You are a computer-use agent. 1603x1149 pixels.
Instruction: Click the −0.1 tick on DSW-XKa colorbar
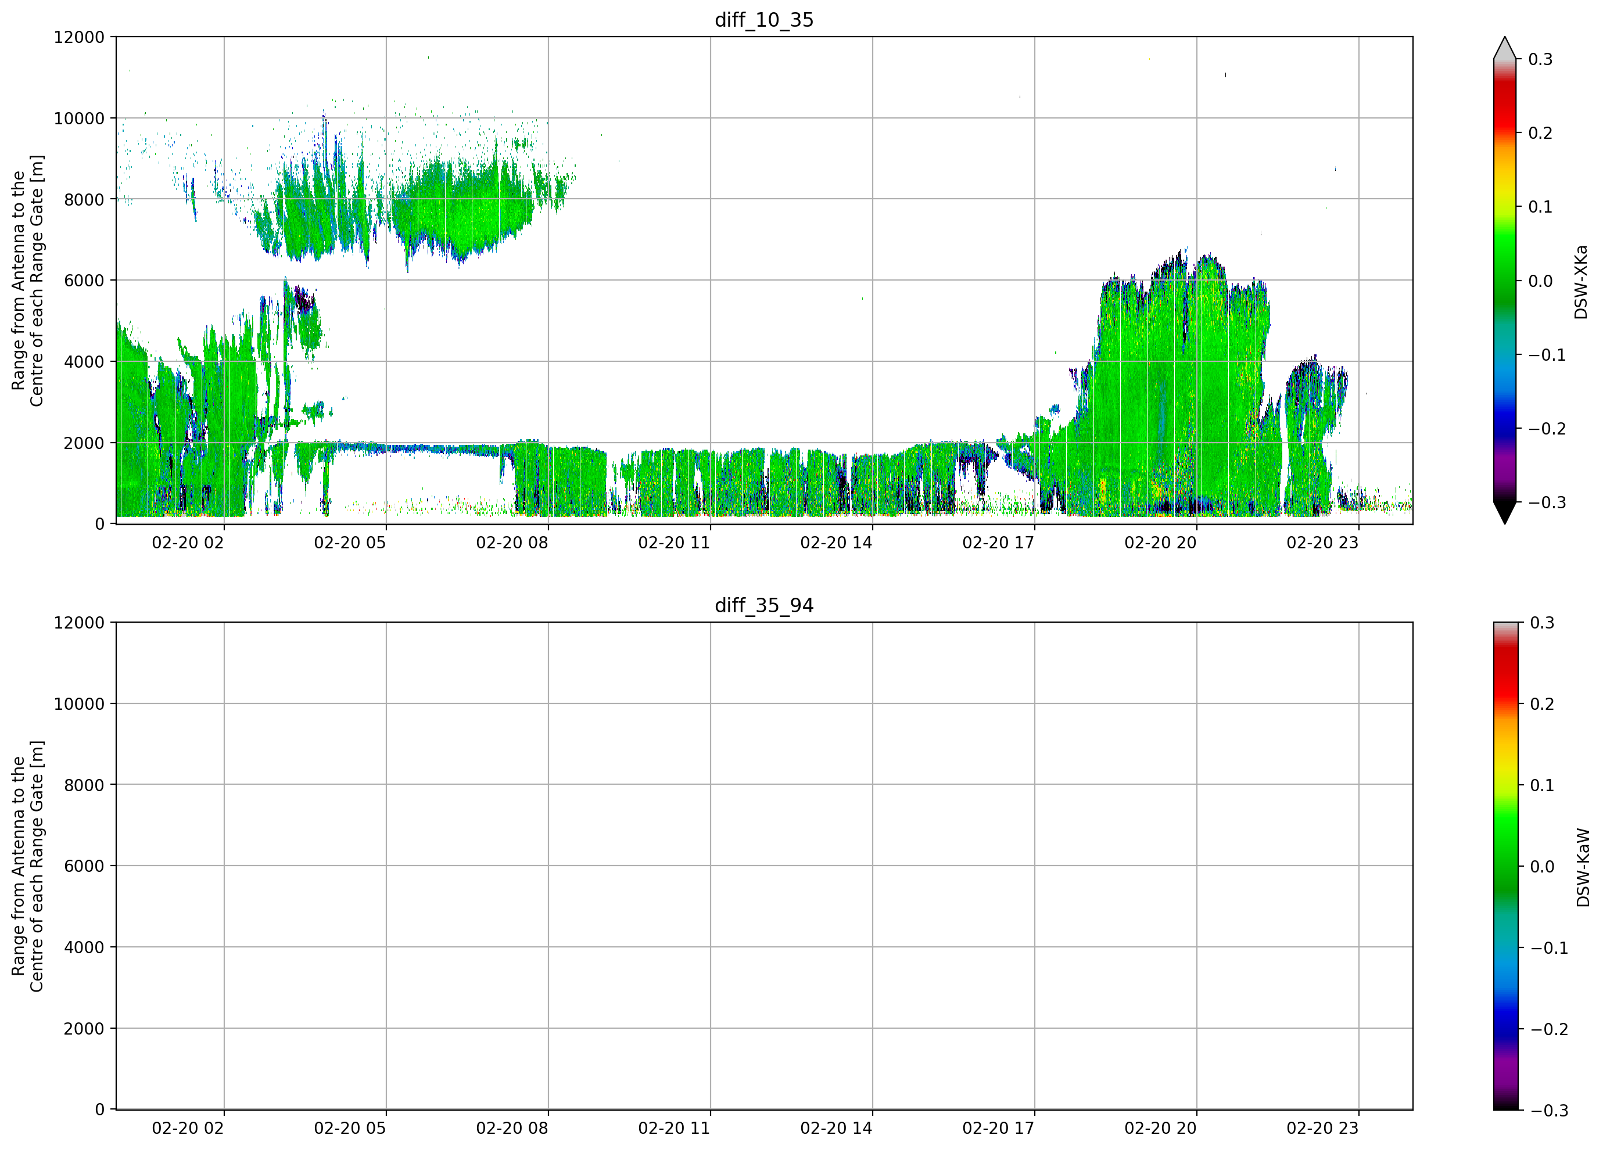pos(1547,355)
